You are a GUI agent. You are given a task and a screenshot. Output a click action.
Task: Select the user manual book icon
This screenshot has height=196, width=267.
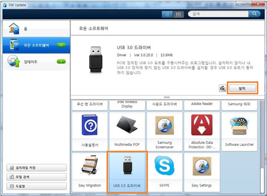[90, 125]
